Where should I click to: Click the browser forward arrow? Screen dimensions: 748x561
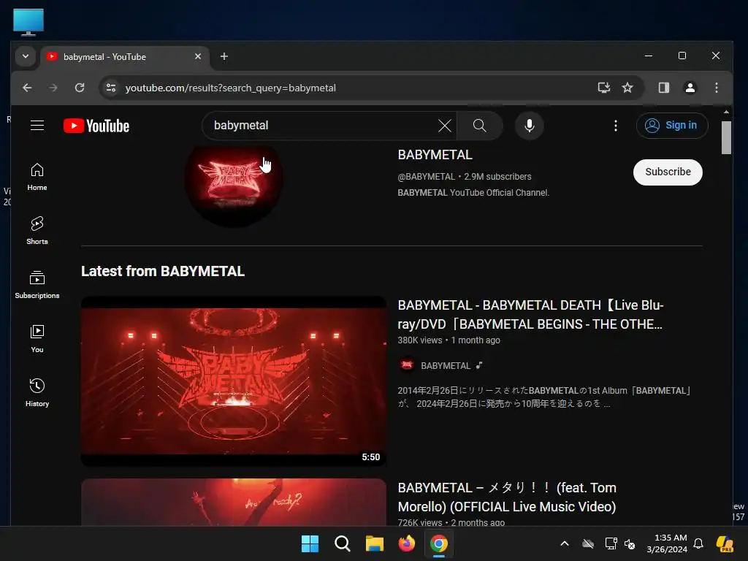[x=53, y=88]
